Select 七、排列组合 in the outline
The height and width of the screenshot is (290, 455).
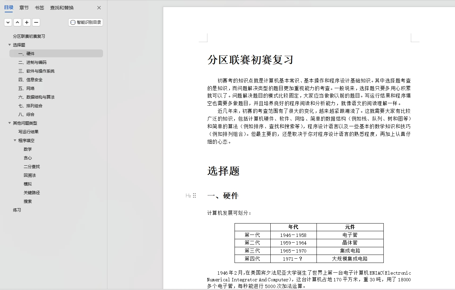coord(30,106)
